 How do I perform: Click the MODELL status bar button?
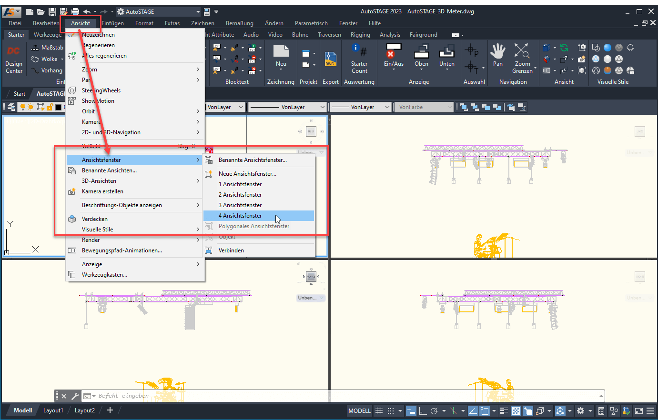[359, 410]
